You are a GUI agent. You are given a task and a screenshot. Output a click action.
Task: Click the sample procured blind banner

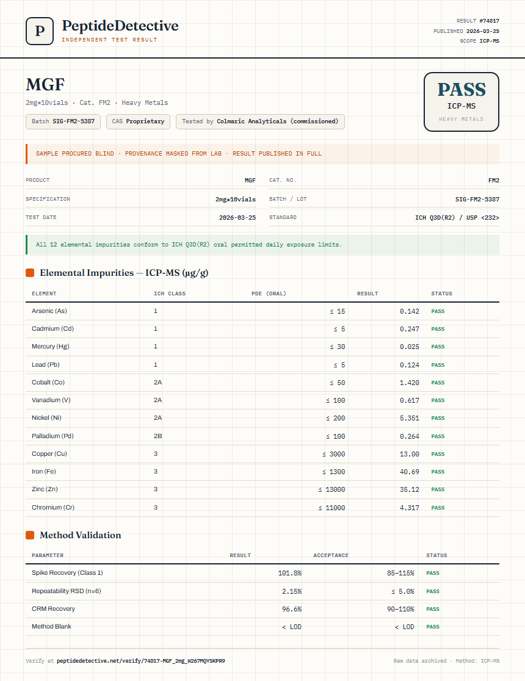262,154
